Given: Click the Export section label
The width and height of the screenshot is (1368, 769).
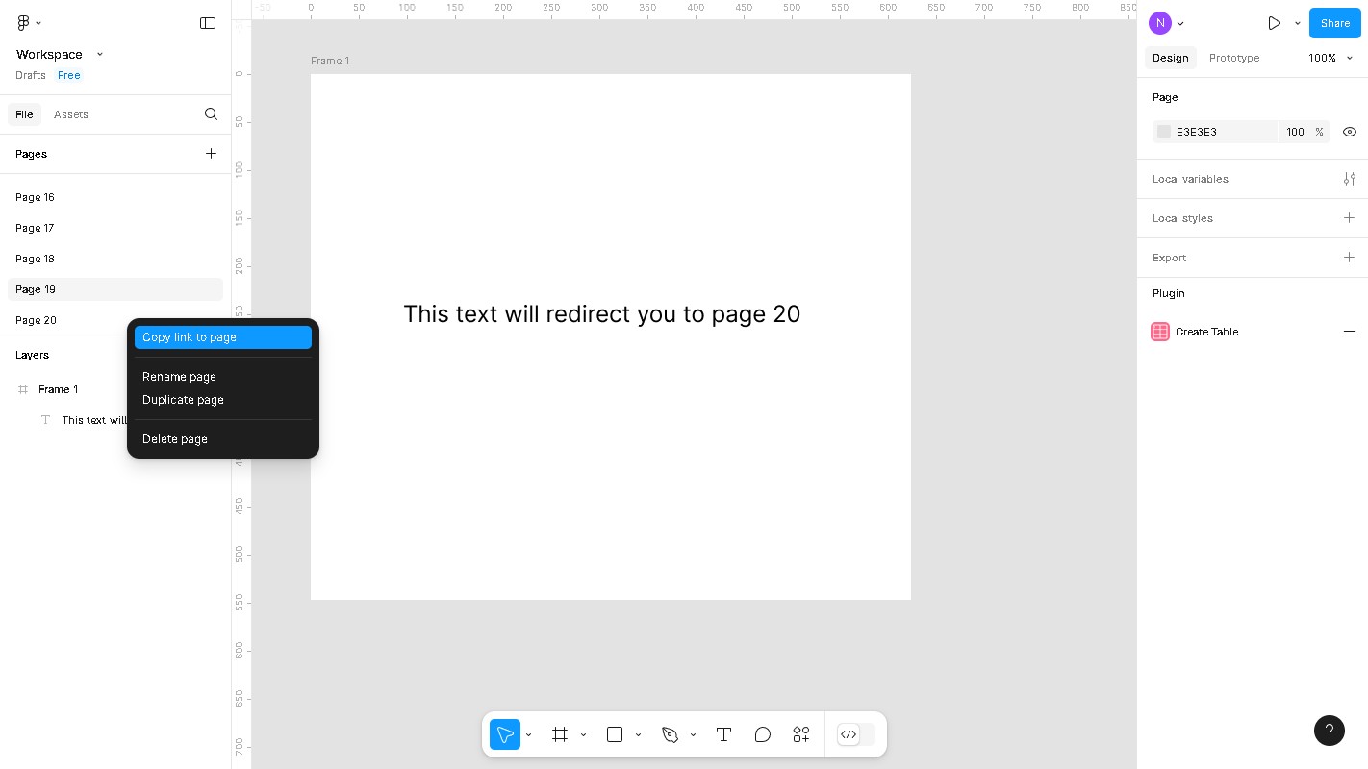Looking at the screenshot, I should coord(1169,258).
